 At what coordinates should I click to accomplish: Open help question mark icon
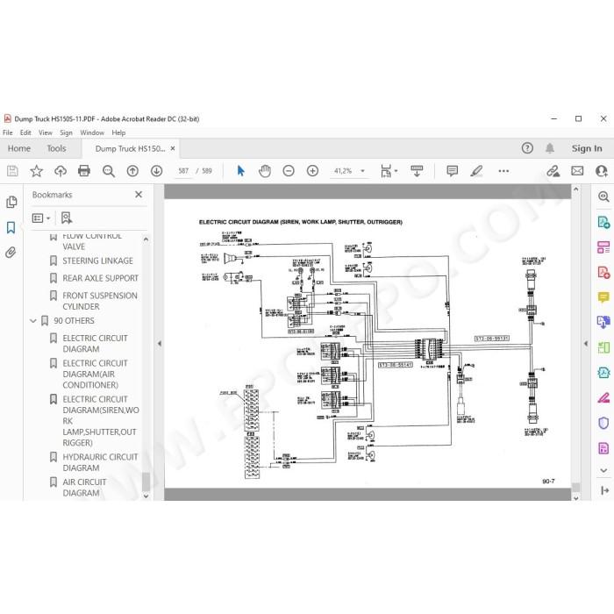point(527,148)
